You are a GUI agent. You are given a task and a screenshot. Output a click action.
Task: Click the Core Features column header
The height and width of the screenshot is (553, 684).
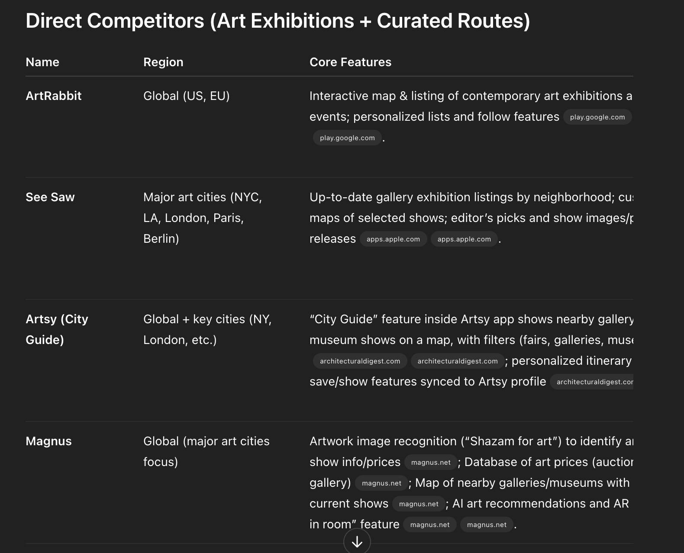click(x=350, y=62)
